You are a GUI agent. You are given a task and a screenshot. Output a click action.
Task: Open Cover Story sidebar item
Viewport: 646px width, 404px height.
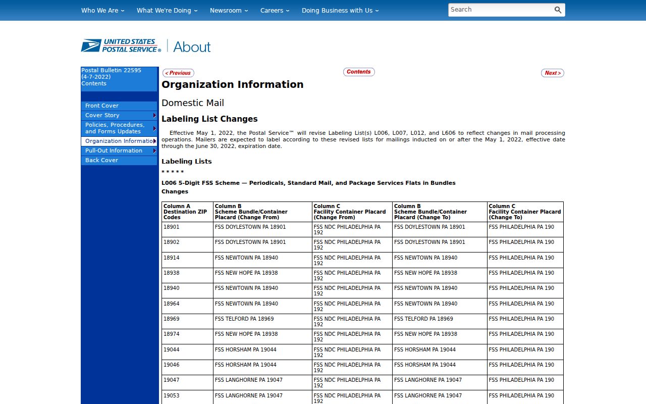pos(119,116)
